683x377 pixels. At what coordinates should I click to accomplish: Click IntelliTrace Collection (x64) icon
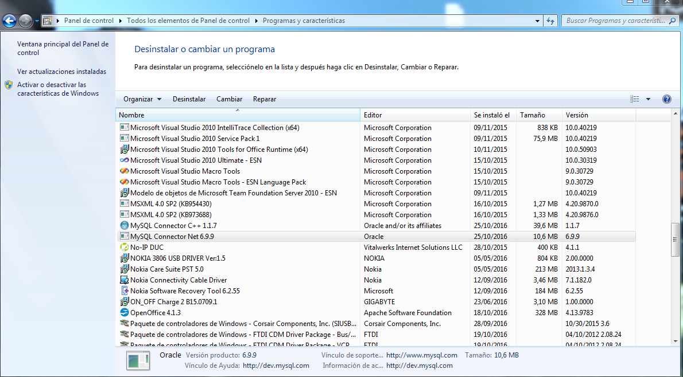[x=124, y=128]
